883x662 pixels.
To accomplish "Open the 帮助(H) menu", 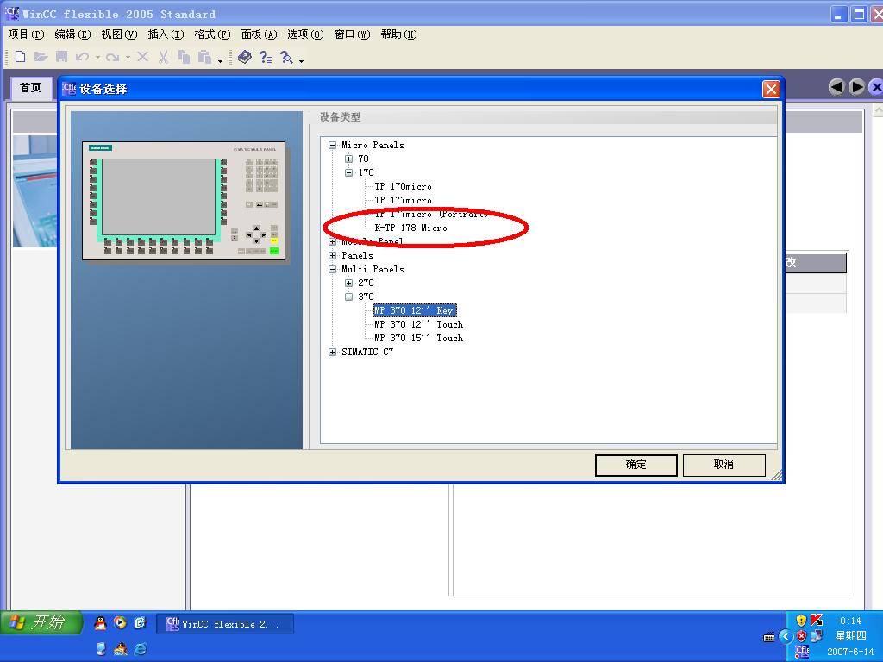I will click(x=398, y=34).
